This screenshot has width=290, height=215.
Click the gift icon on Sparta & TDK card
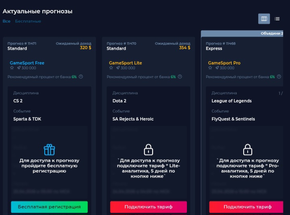point(49,150)
